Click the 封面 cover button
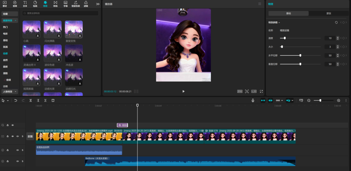The height and width of the screenshot is (171, 351). pyautogui.click(x=30, y=136)
